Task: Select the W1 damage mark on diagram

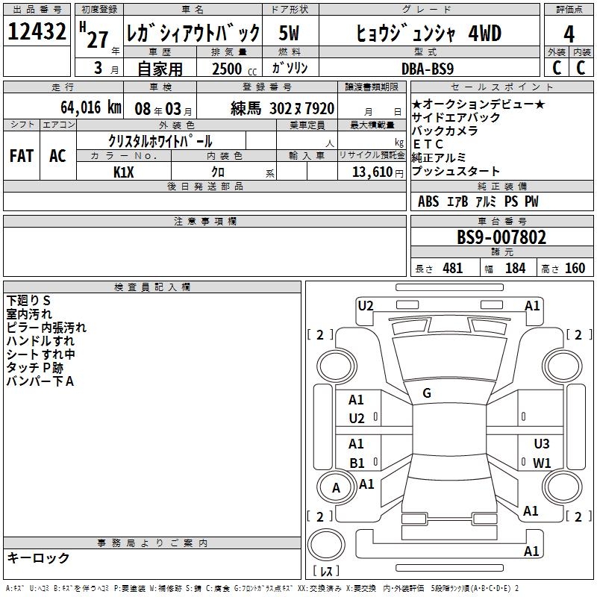Action: [x=542, y=463]
